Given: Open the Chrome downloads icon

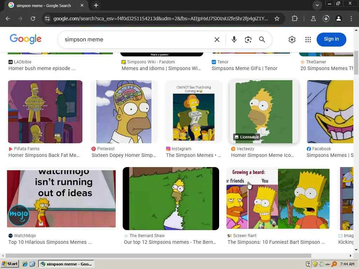Looking at the screenshot, I should 326,19.
